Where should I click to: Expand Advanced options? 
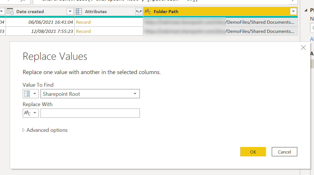coord(45,130)
